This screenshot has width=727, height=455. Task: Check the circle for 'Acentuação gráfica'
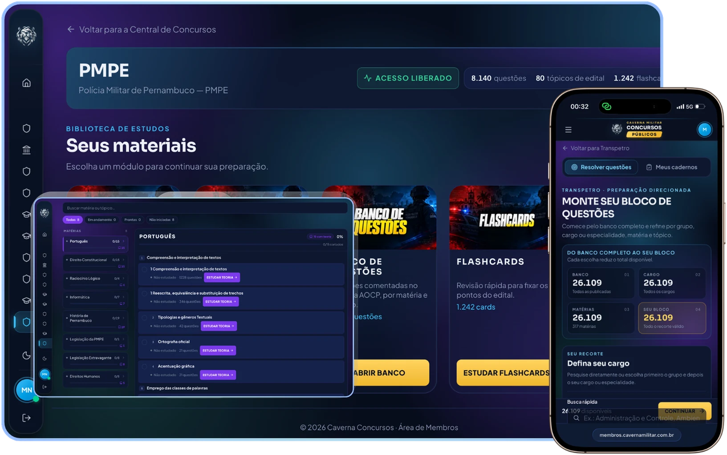[x=145, y=367]
